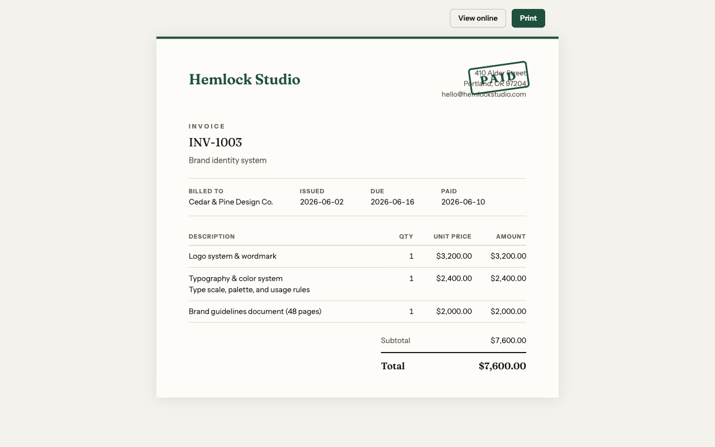
Task: Select the bold total $7,600.00
Action: pyautogui.click(x=502, y=367)
